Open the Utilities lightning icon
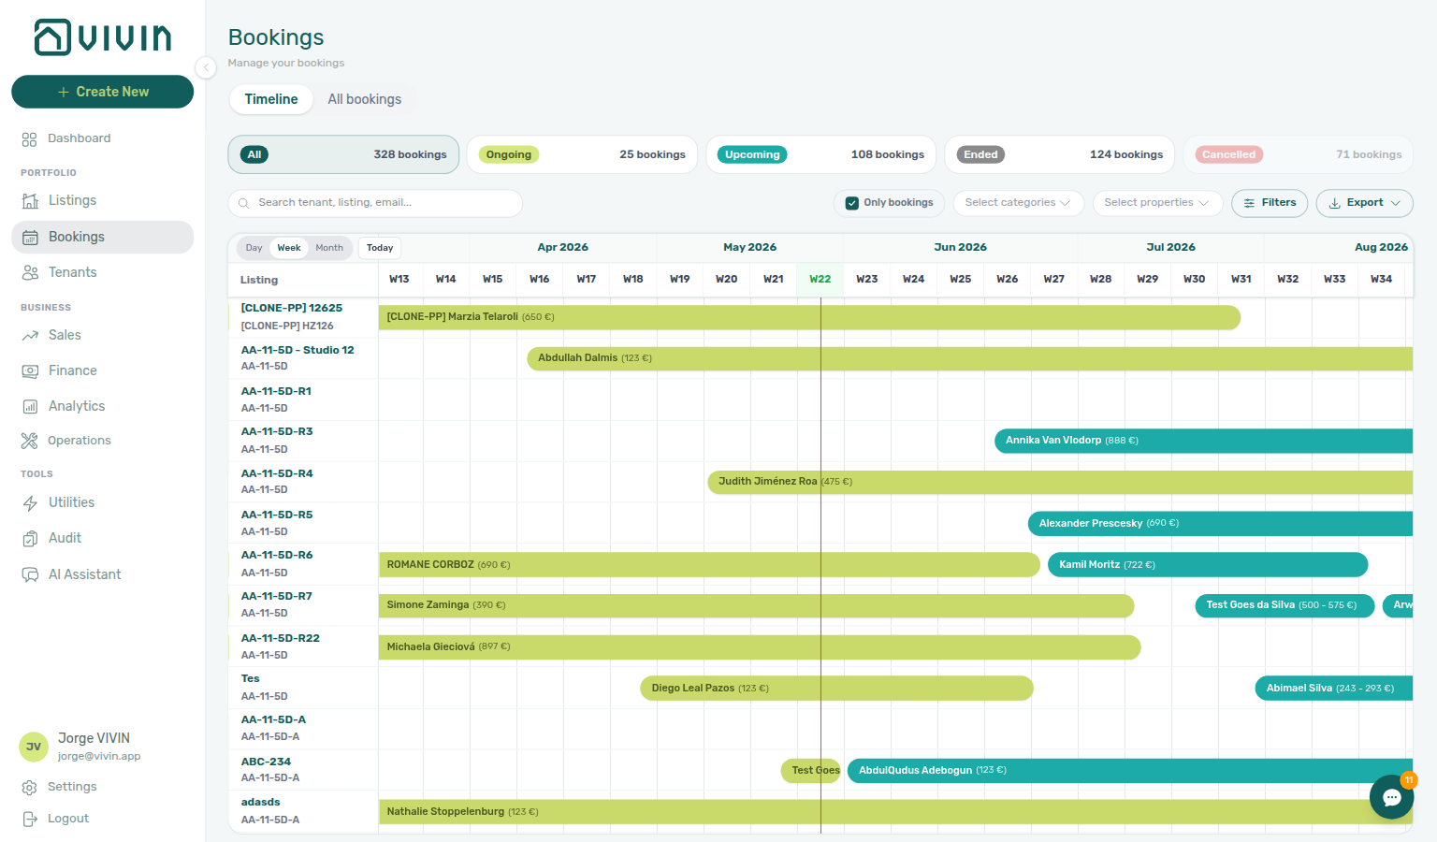The width and height of the screenshot is (1437, 842). 30,502
